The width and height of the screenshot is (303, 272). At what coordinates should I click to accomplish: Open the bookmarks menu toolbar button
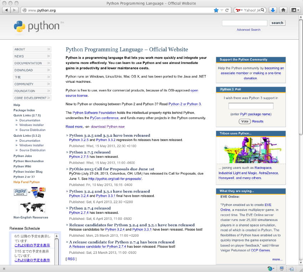tap(295, 10)
